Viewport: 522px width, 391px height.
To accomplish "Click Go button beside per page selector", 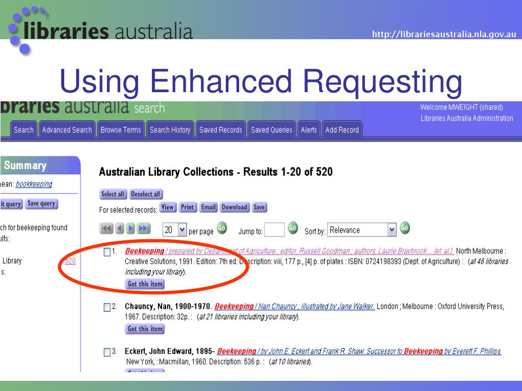I will coord(222,228).
